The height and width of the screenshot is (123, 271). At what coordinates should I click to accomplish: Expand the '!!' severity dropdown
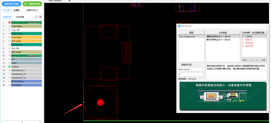tap(191, 74)
